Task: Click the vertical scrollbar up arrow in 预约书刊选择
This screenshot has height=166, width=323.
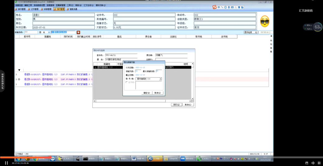Action: click(193, 63)
